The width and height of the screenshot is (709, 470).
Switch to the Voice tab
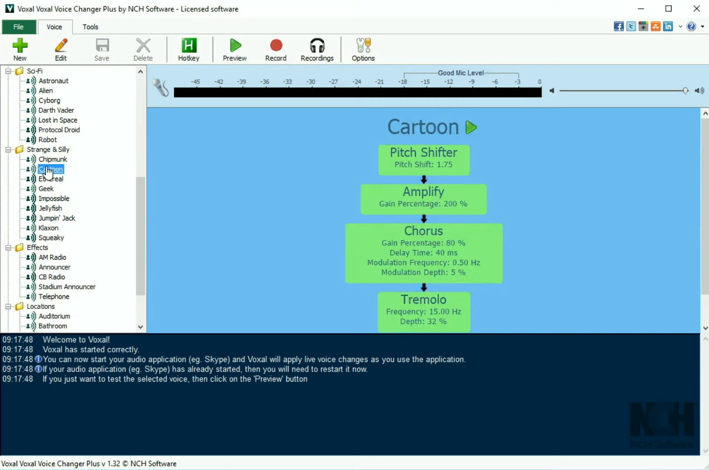point(54,27)
